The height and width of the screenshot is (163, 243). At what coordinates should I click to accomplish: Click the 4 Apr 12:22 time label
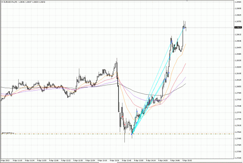coord(66,161)
